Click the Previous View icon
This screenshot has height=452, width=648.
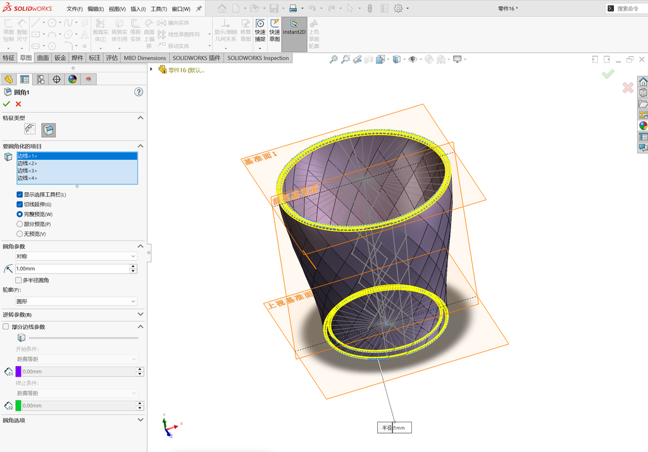tap(358, 59)
